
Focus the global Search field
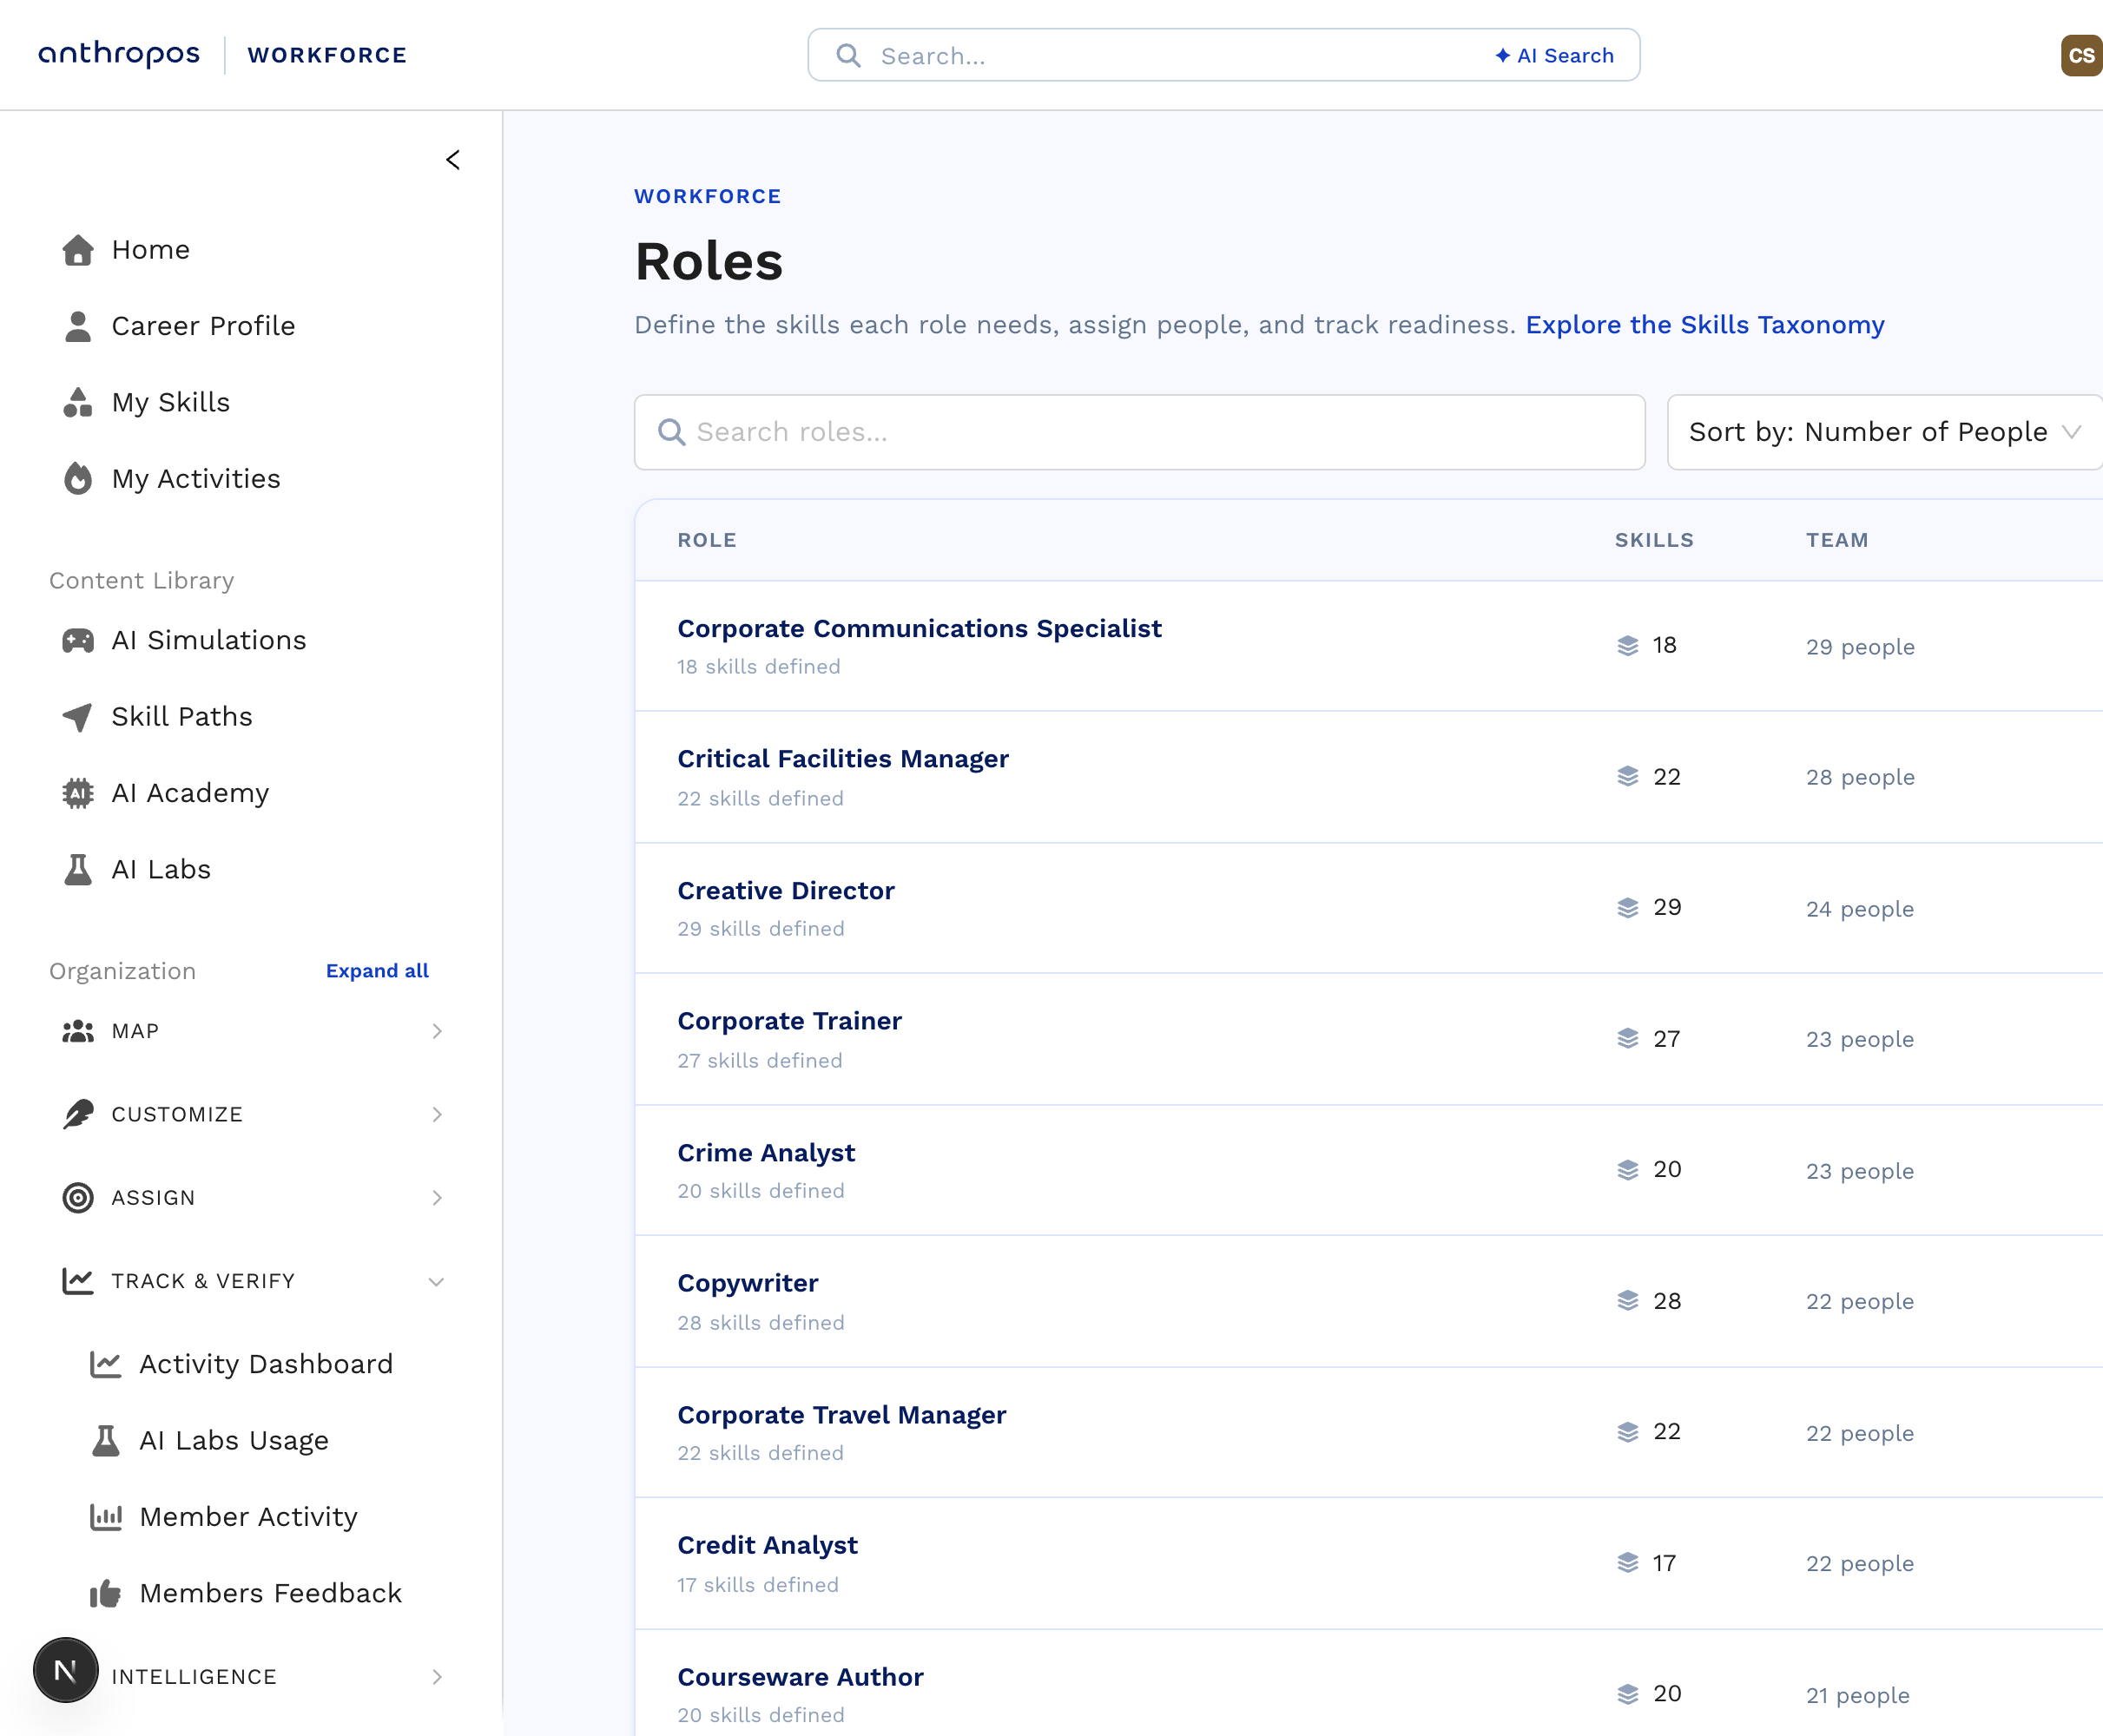coord(1223,55)
